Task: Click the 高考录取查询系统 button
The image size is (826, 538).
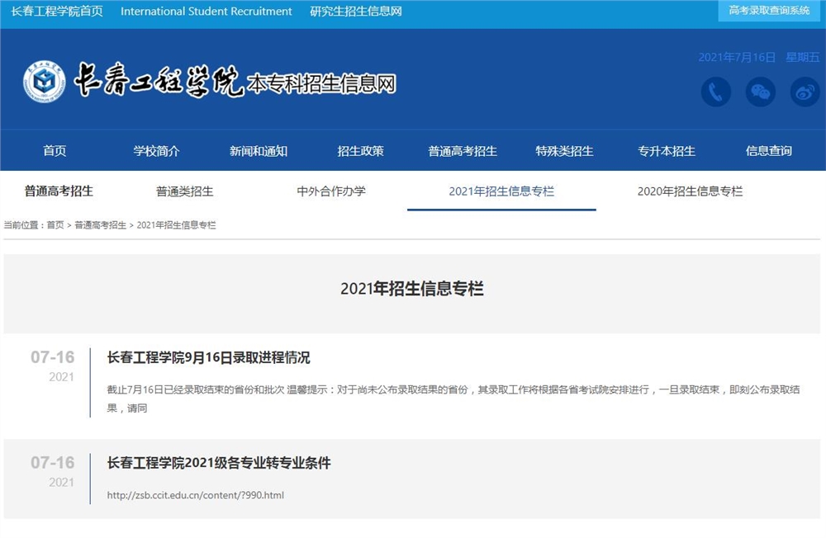Action: coord(769,11)
